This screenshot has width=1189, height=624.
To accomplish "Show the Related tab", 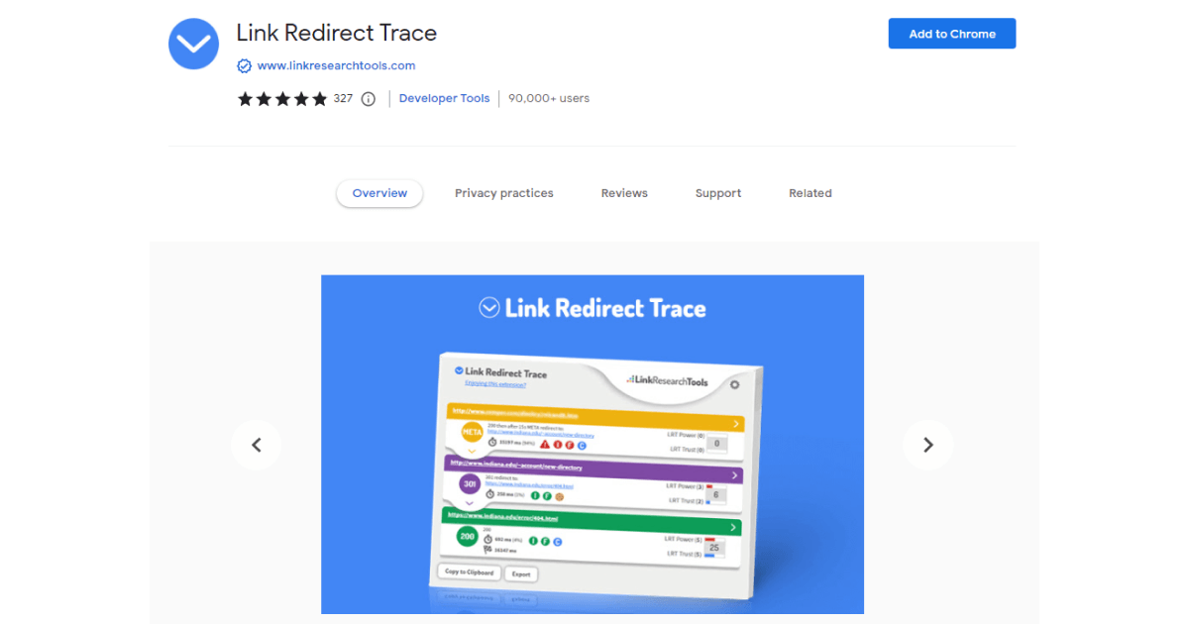I will click(x=811, y=193).
